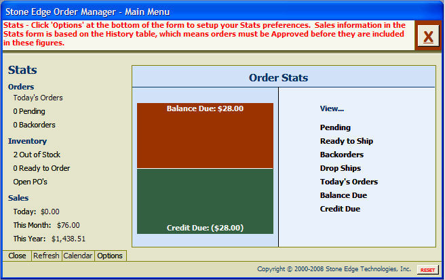The height and width of the screenshot is (280, 445).
Task: Click the Stone Edge copyright notice
Action: click(334, 269)
